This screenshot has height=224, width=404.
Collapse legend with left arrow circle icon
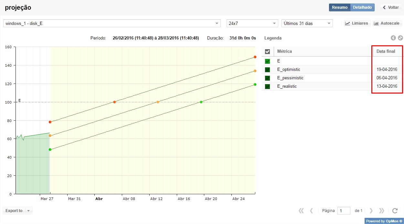[x=393, y=38]
